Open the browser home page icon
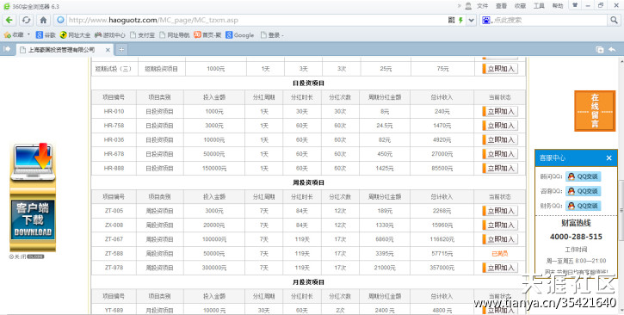 pos(43,20)
